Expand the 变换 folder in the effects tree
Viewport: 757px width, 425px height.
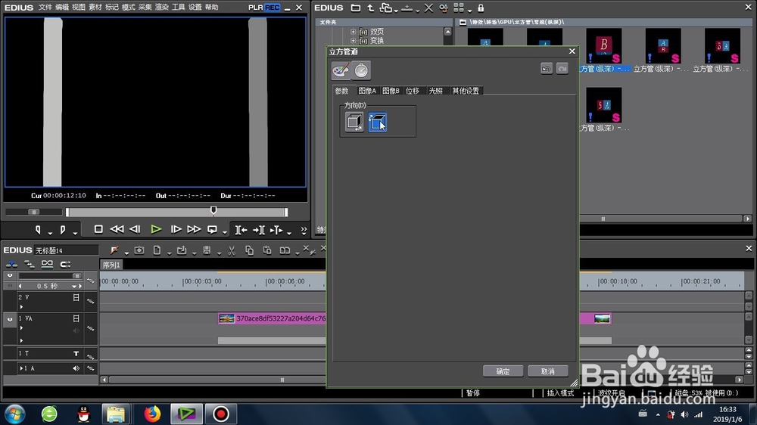(353, 41)
